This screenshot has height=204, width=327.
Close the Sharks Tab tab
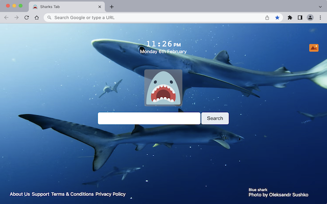(x=100, y=7)
